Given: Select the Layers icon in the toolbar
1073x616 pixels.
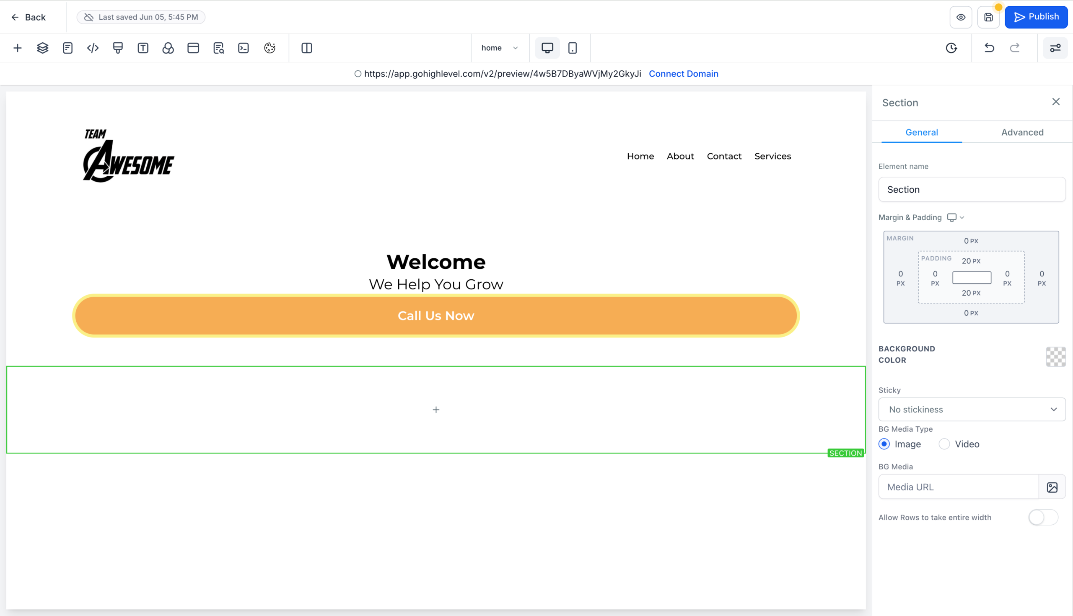Looking at the screenshot, I should (42, 48).
